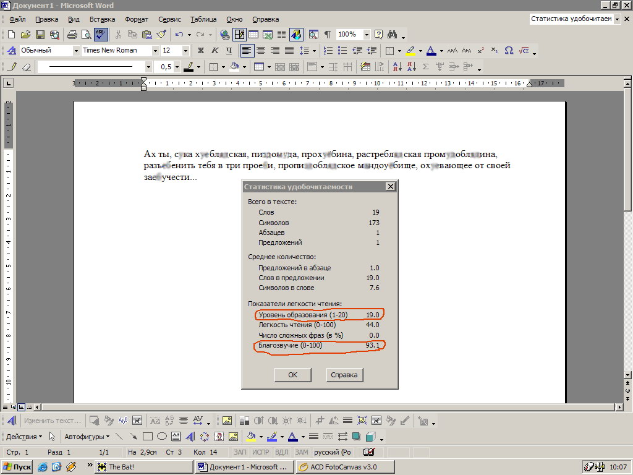This screenshot has height=475, width=633.
Task: Open the 100% zoom dropdown
Action: click(x=367, y=35)
